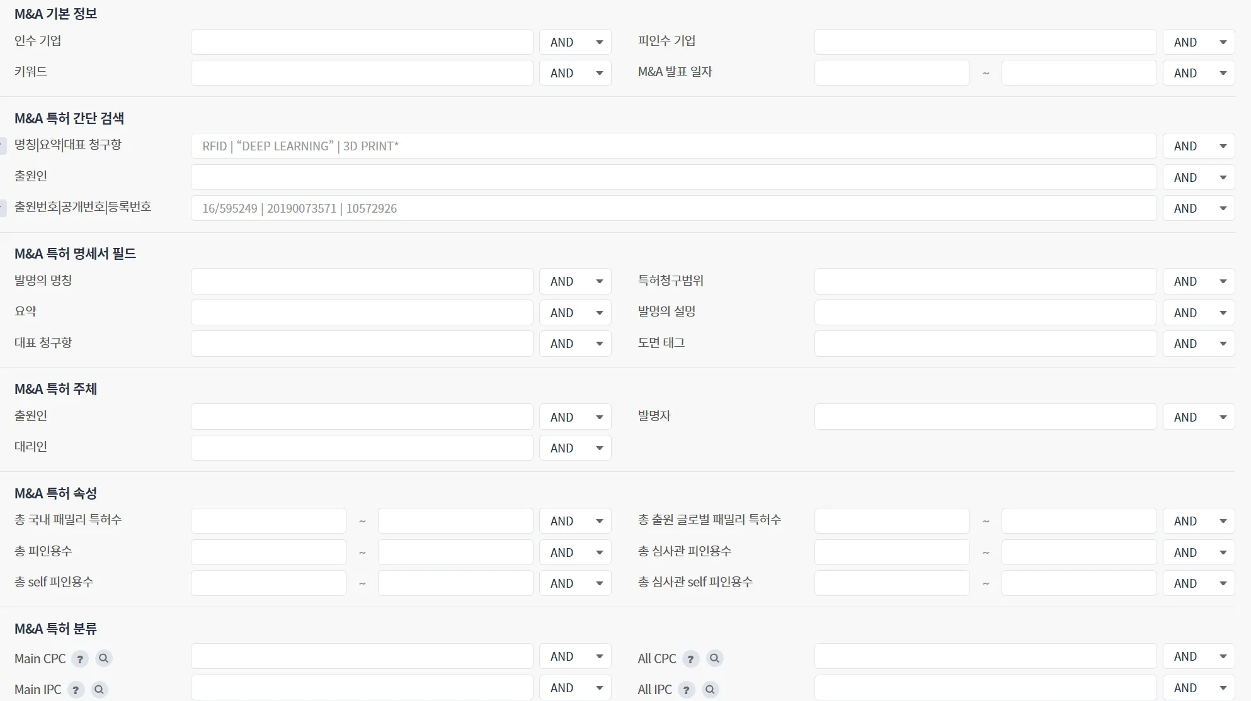Focus the RFID DEEP LEARNING placeholder field
This screenshot has height=701, width=1251.
click(673, 146)
